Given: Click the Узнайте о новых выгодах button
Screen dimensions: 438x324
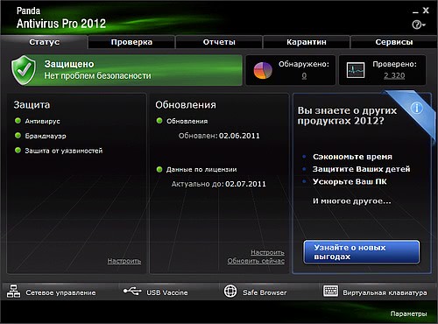Looking at the screenshot, I should (x=362, y=252).
